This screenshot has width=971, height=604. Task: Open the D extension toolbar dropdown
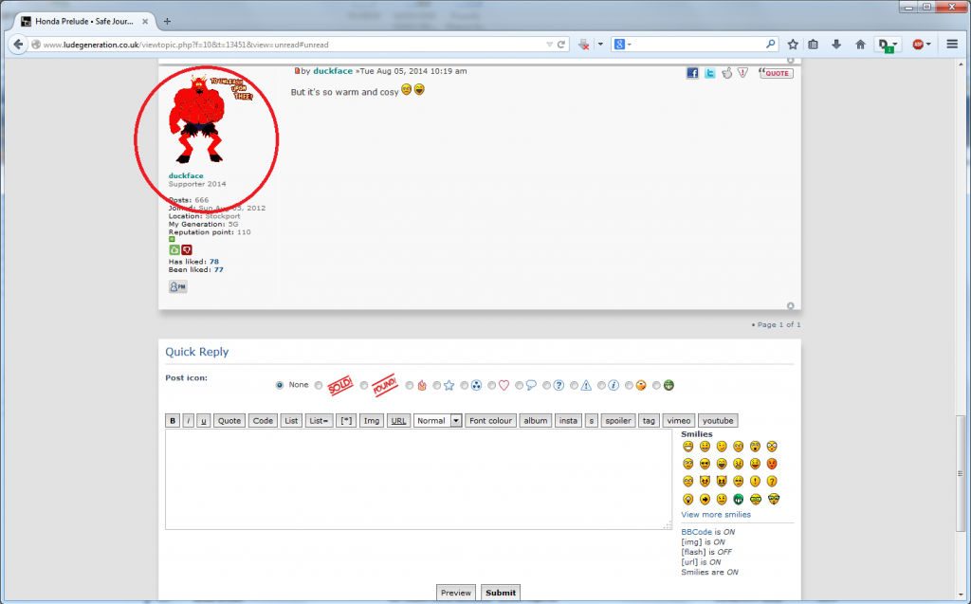pyautogui.click(x=894, y=45)
